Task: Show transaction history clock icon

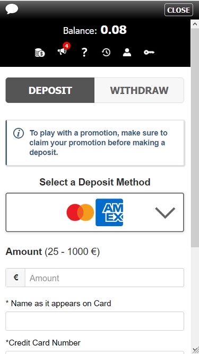Action: (106, 53)
